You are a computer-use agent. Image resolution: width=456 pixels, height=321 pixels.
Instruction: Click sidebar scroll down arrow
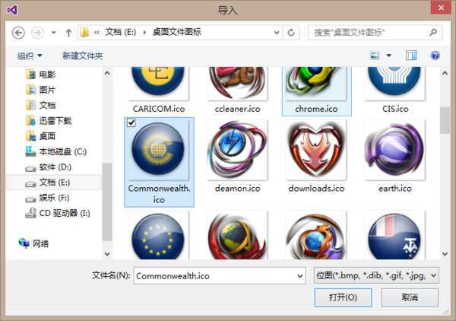107,254
